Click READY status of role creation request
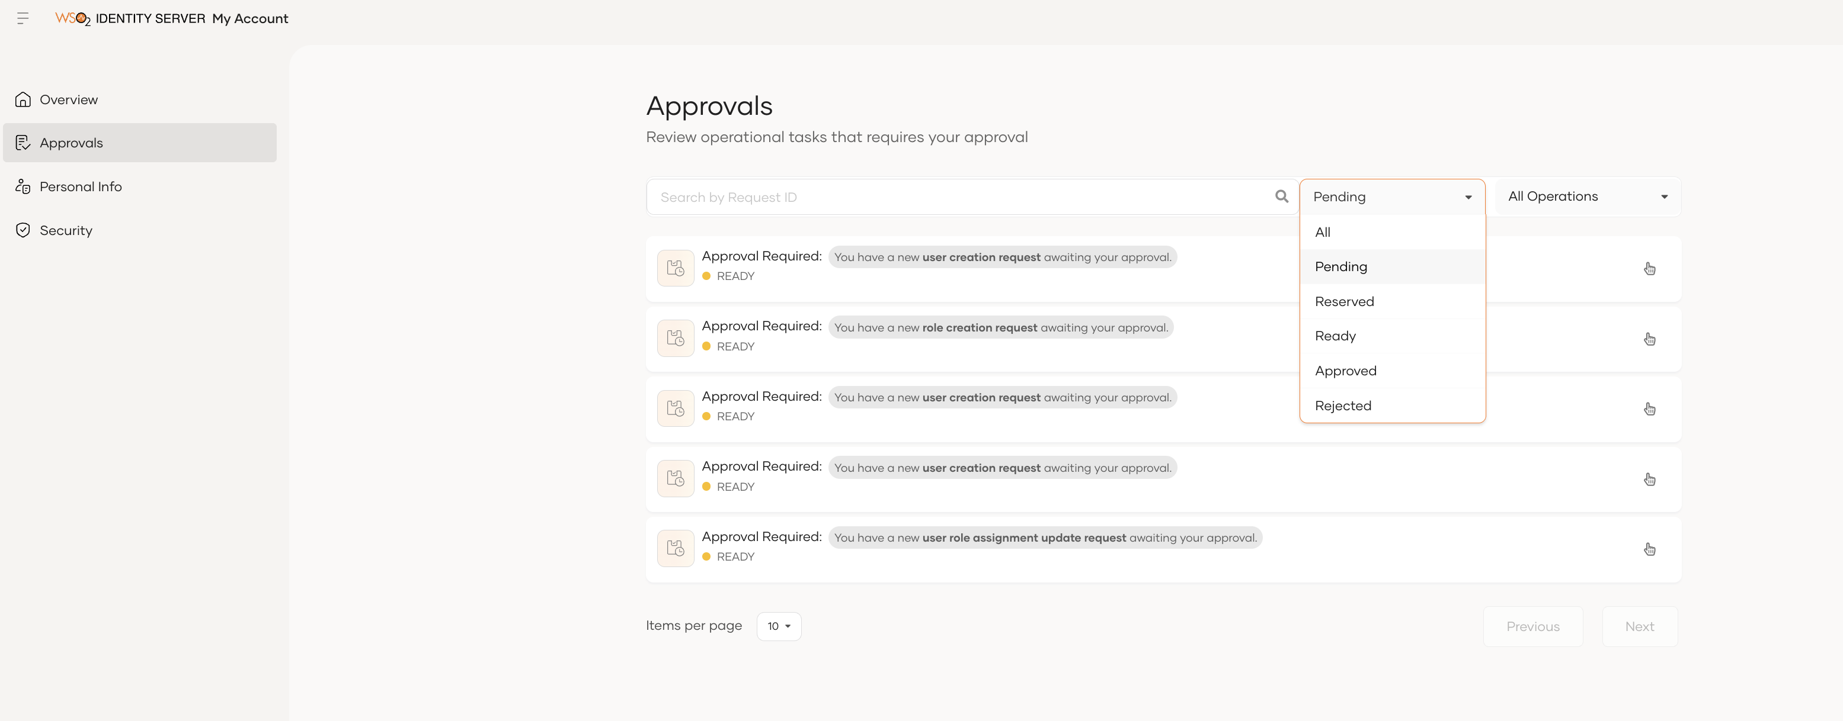 (x=735, y=346)
